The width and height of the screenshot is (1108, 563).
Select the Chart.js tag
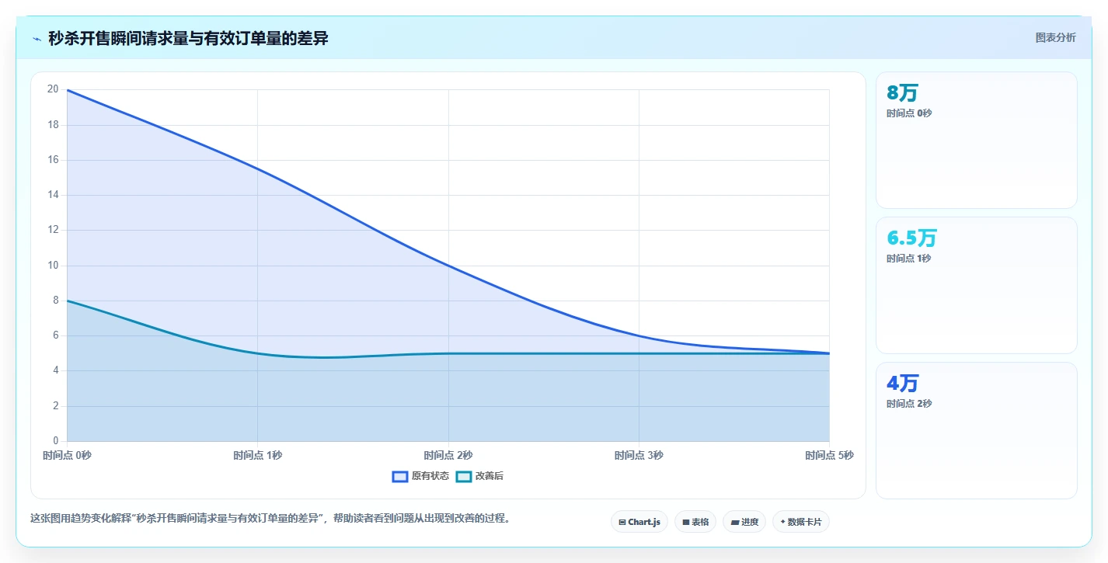tap(639, 522)
